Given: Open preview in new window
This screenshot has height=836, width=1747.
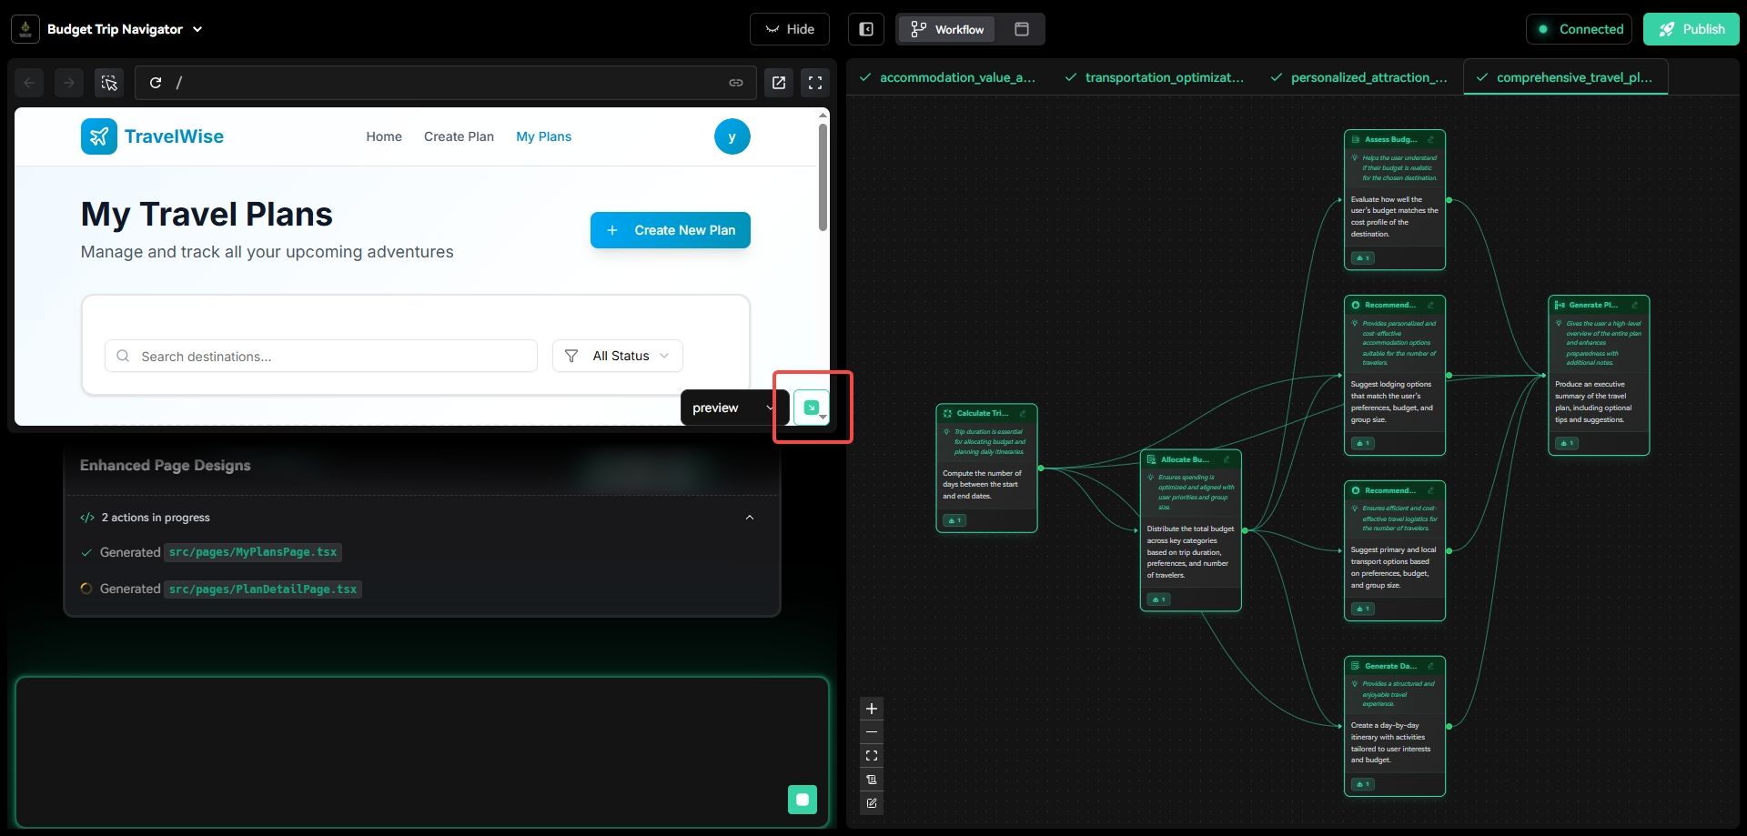Looking at the screenshot, I should (779, 83).
